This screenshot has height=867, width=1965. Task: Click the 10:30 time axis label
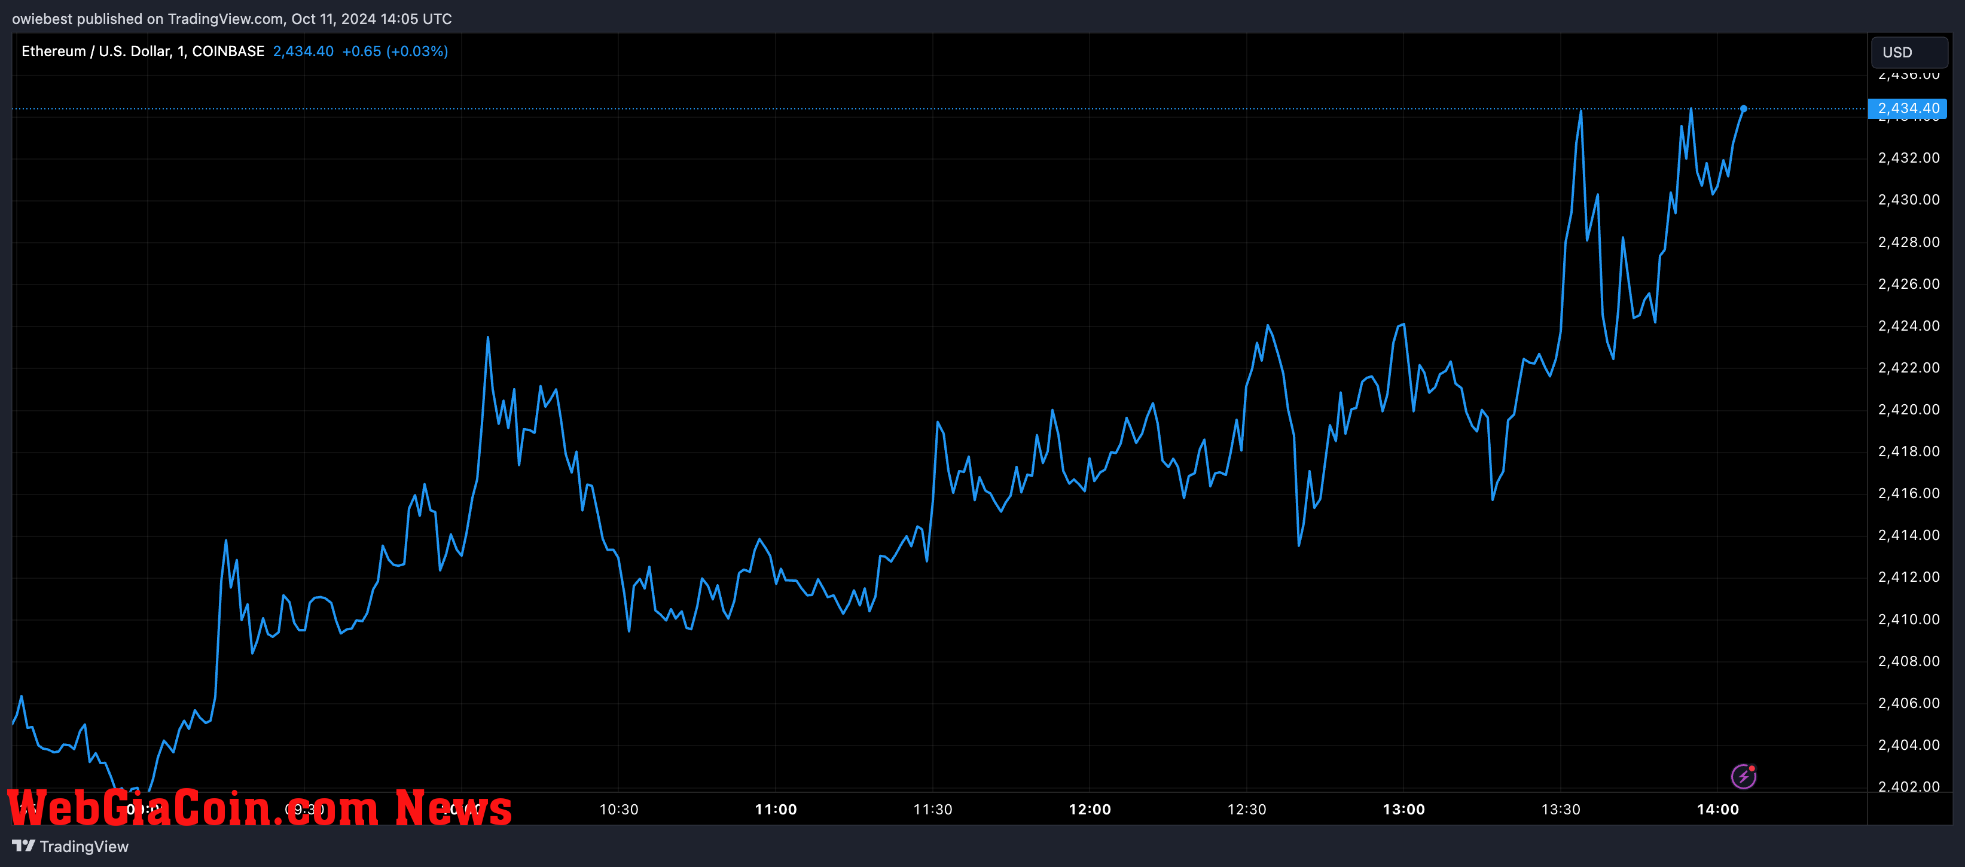click(619, 809)
